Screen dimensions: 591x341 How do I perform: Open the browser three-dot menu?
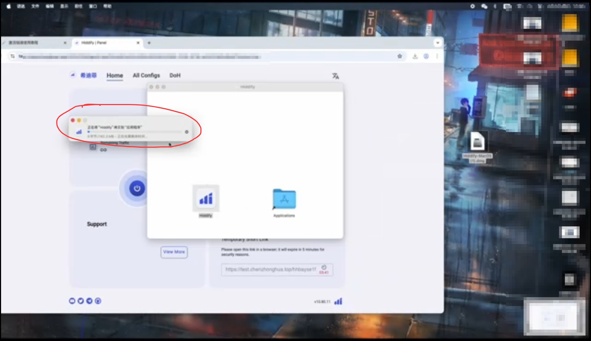pos(437,56)
